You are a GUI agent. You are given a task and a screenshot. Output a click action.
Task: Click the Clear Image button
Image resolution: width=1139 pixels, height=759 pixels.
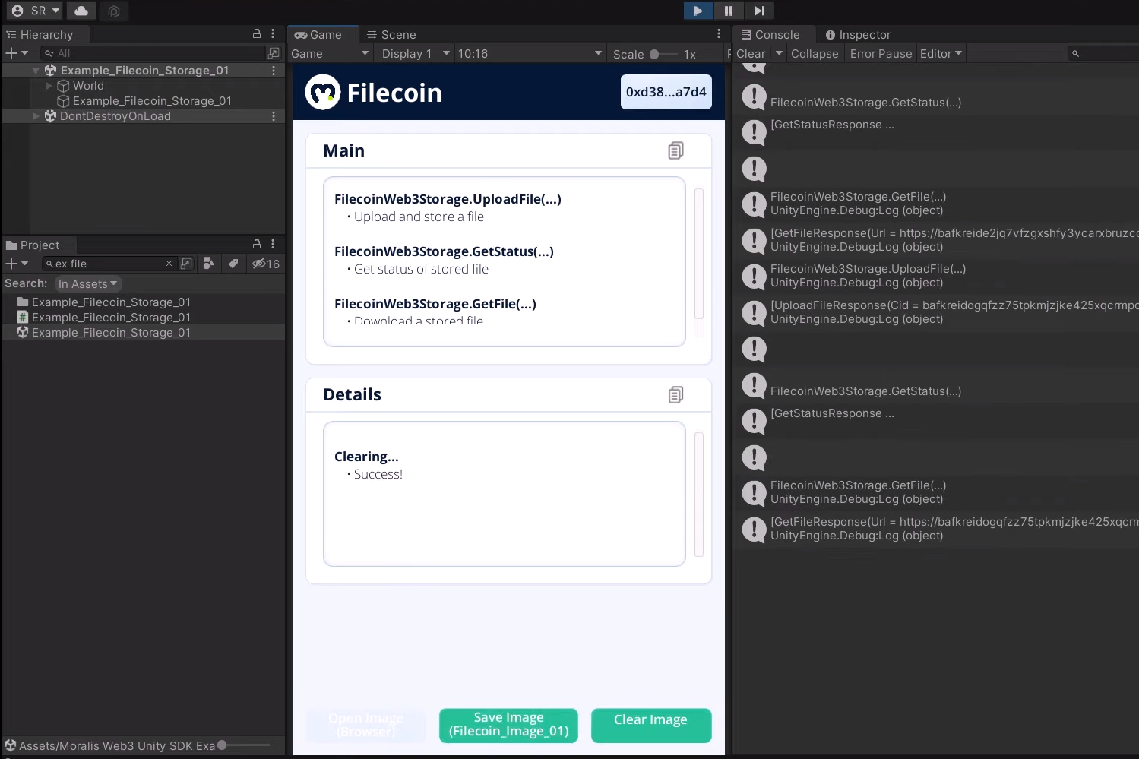(x=651, y=725)
